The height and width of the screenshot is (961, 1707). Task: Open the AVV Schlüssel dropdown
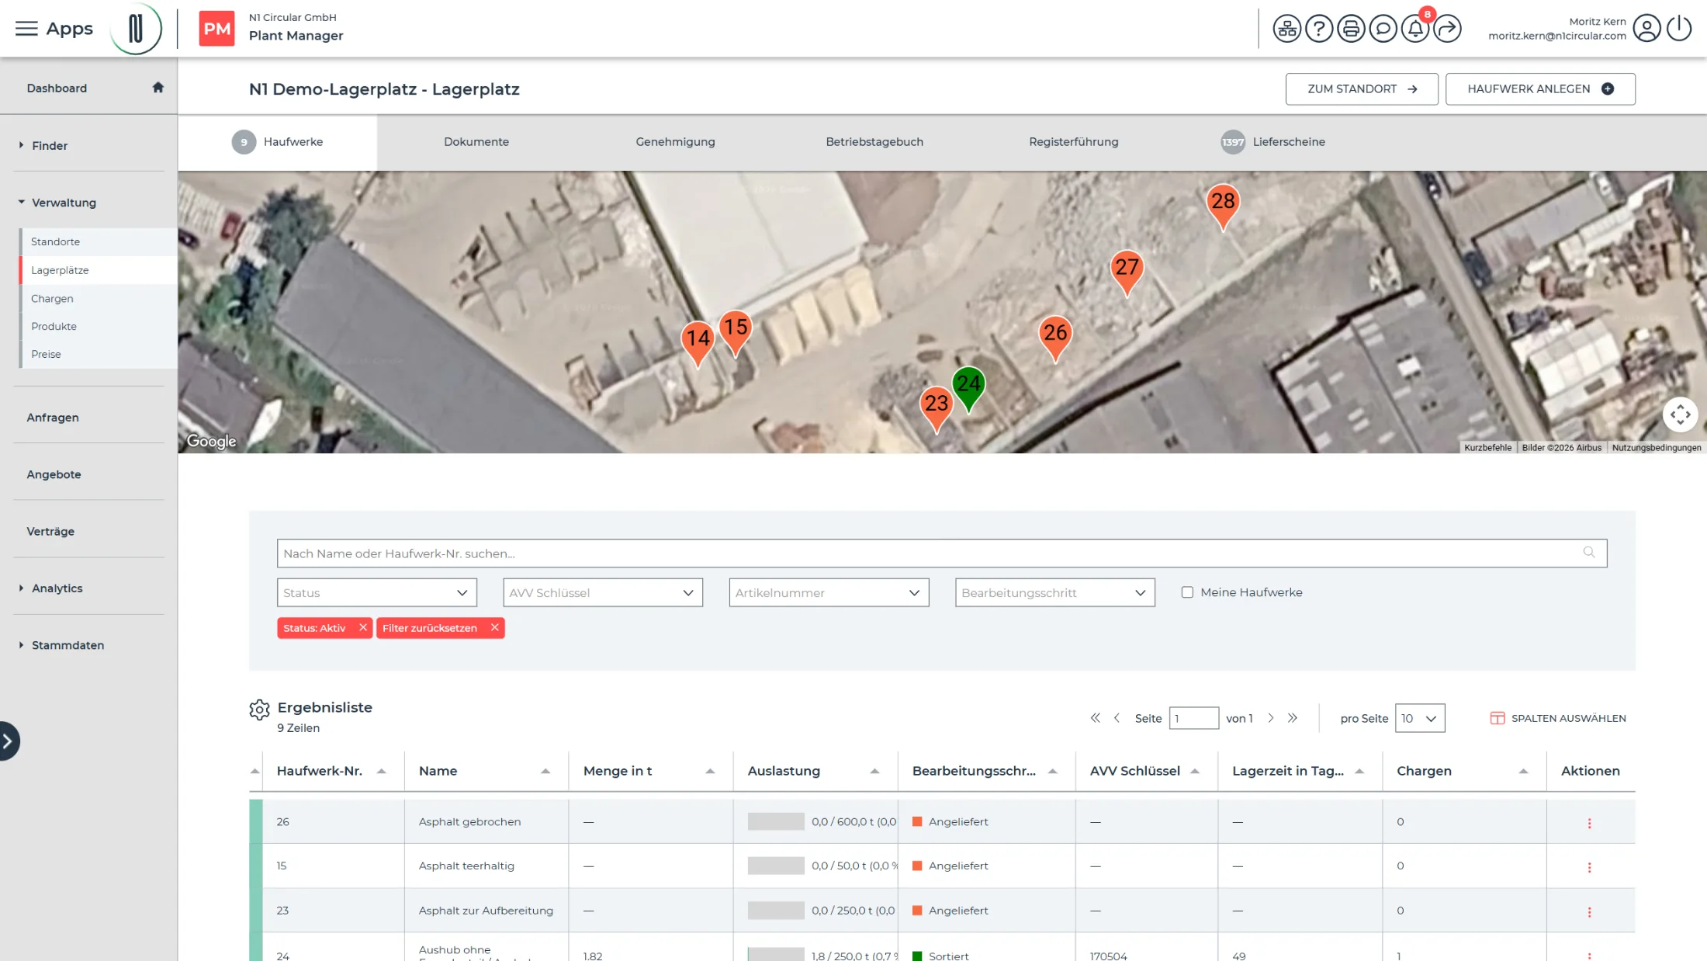pyautogui.click(x=603, y=592)
